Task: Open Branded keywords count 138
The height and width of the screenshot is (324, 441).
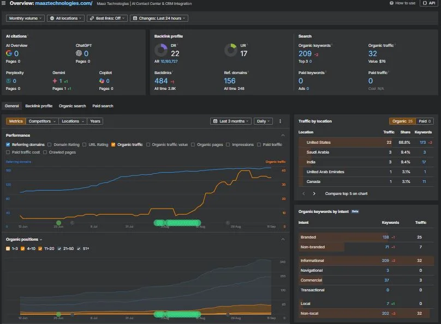Action: 385,237
